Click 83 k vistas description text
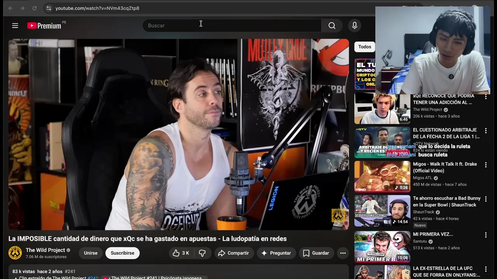This screenshot has height=279, width=497. pyautogui.click(x=24, y=272)
